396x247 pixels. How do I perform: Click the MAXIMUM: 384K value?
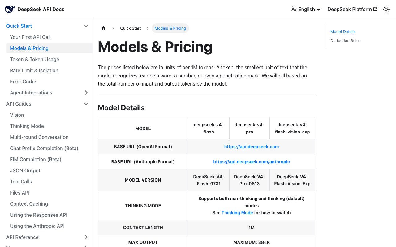(x=252, y=242)
